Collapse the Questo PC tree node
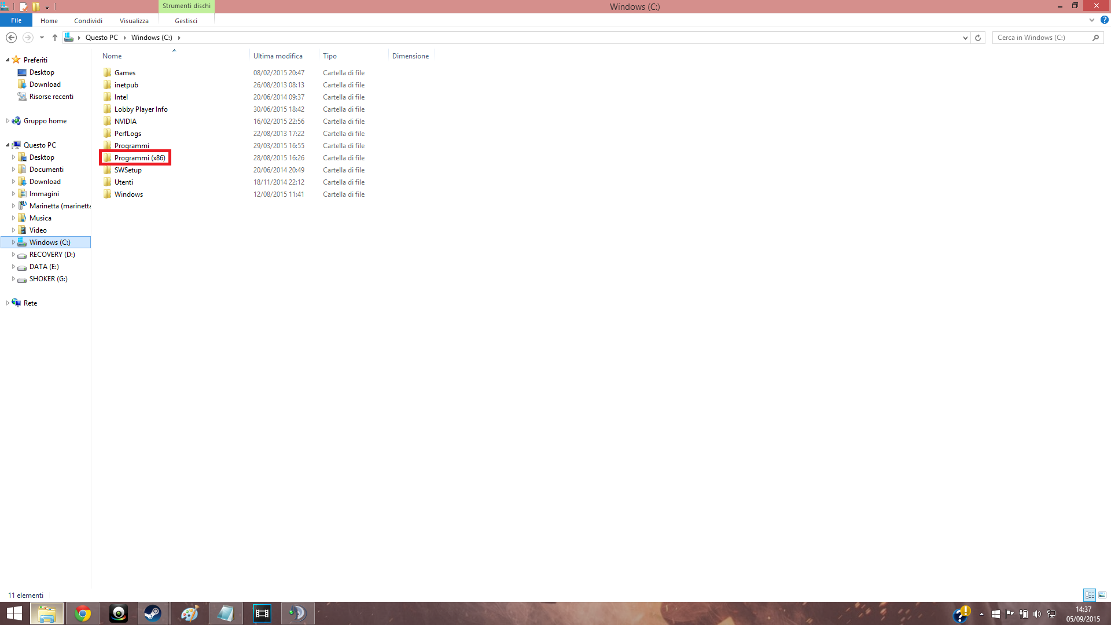 8,145
